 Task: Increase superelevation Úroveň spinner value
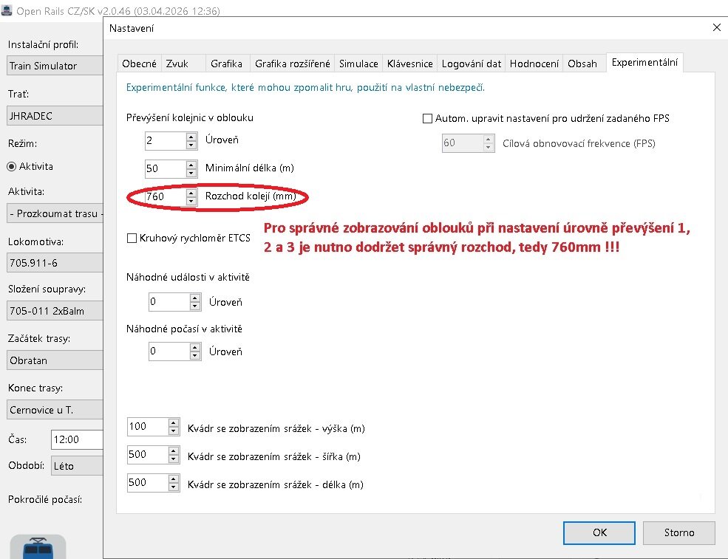[x=191, y=136]
